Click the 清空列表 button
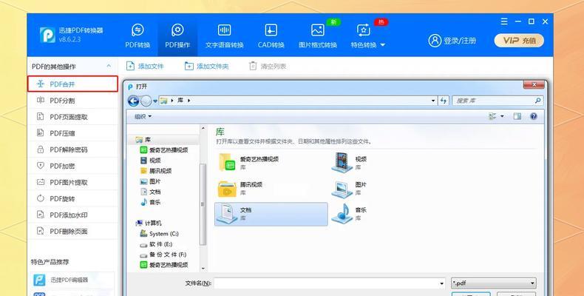Screen dimensions: 584x296 tap(268, 67)
